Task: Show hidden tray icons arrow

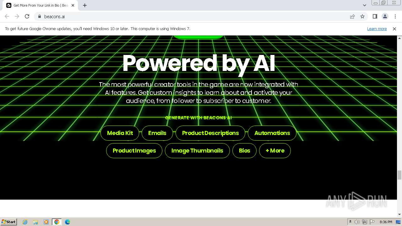Action: [x=350, y=222]
